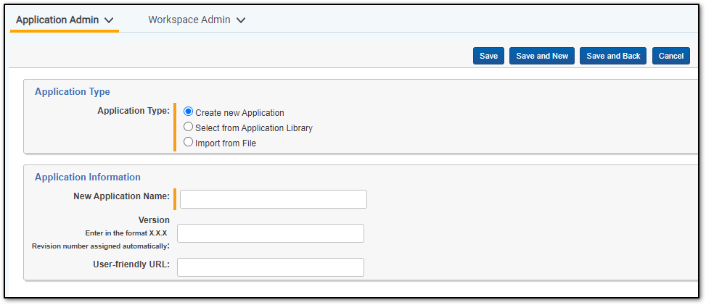
Task: Click the New Application Name label
Action: (x=122, y=196)
